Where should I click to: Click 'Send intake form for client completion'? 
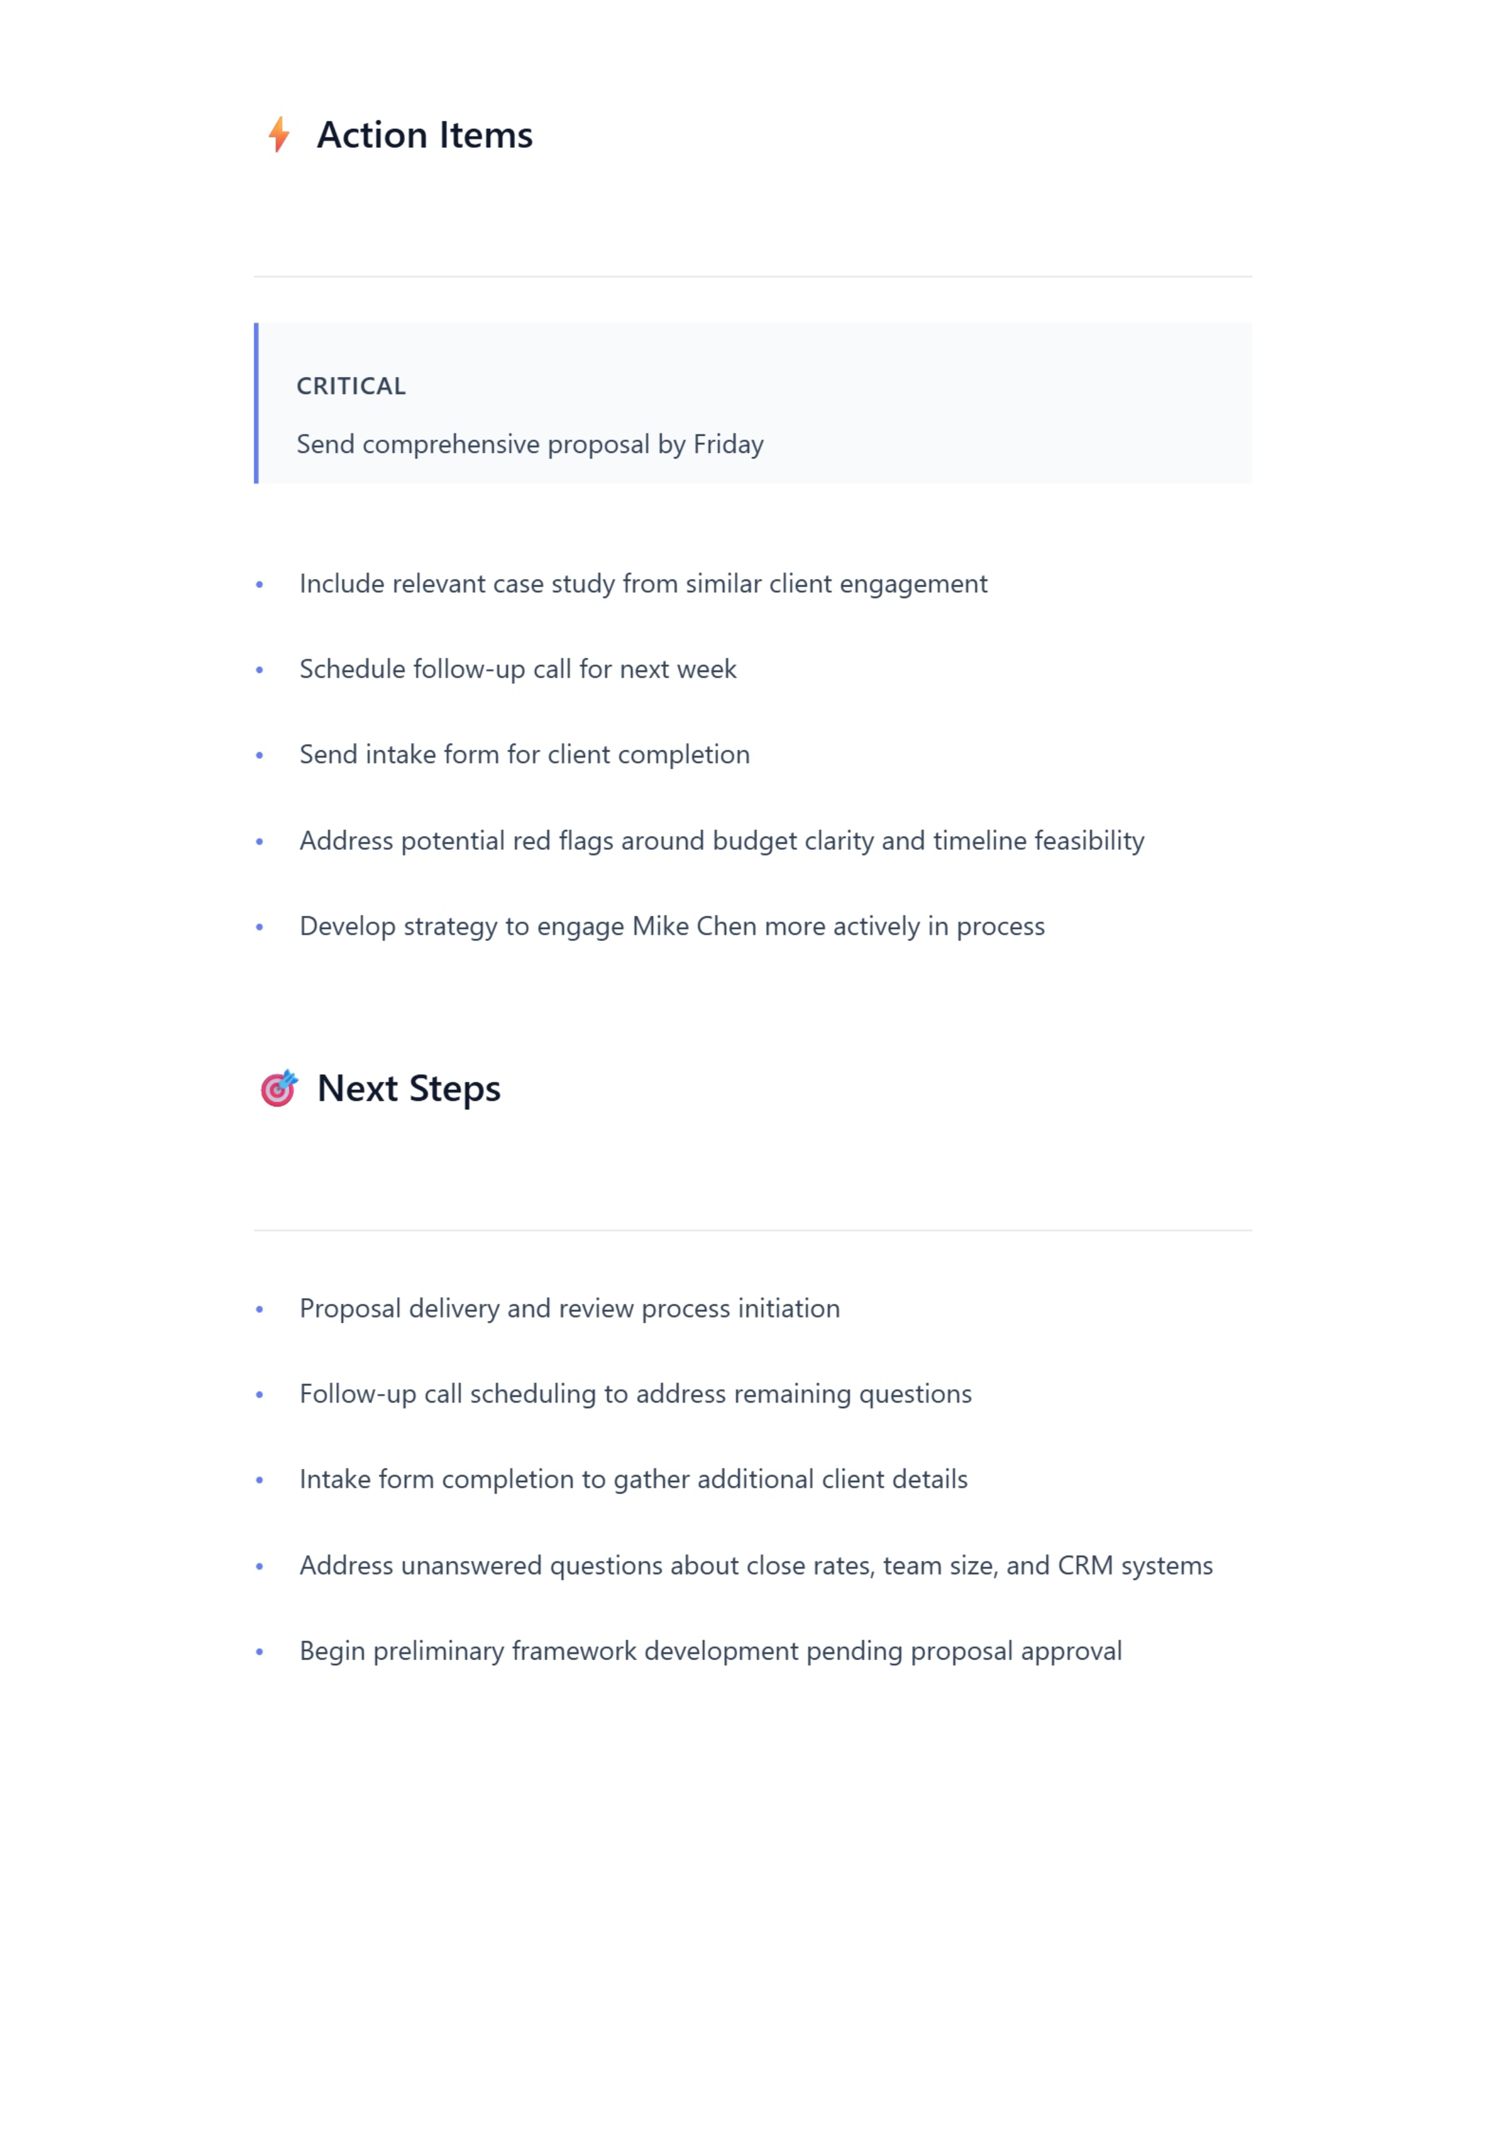point(524,755)
